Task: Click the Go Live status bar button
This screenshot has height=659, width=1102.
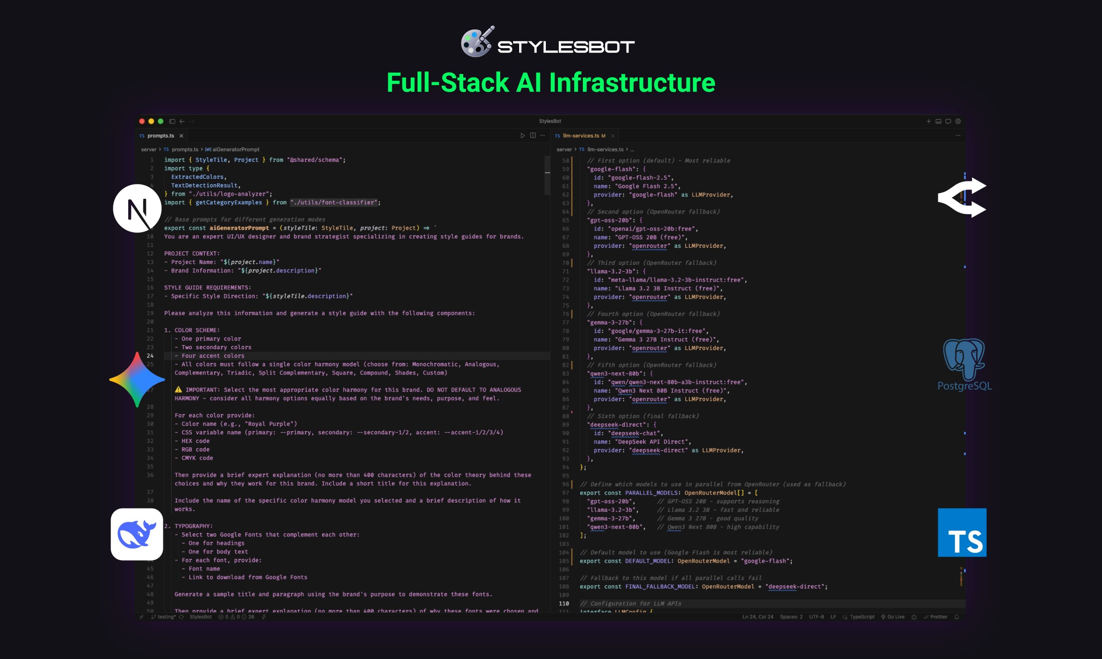Action: pos(893,617)
